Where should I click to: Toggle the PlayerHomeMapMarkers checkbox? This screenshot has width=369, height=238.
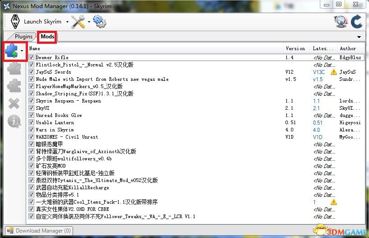coord(31,86)
